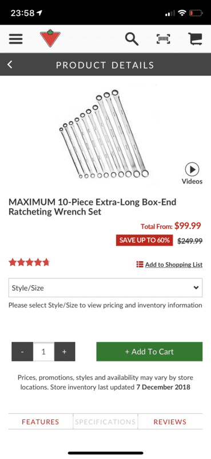Viewport: 211px width, 459px height.
Task: Go back using the left chevron
Action: tap(10, 64)
